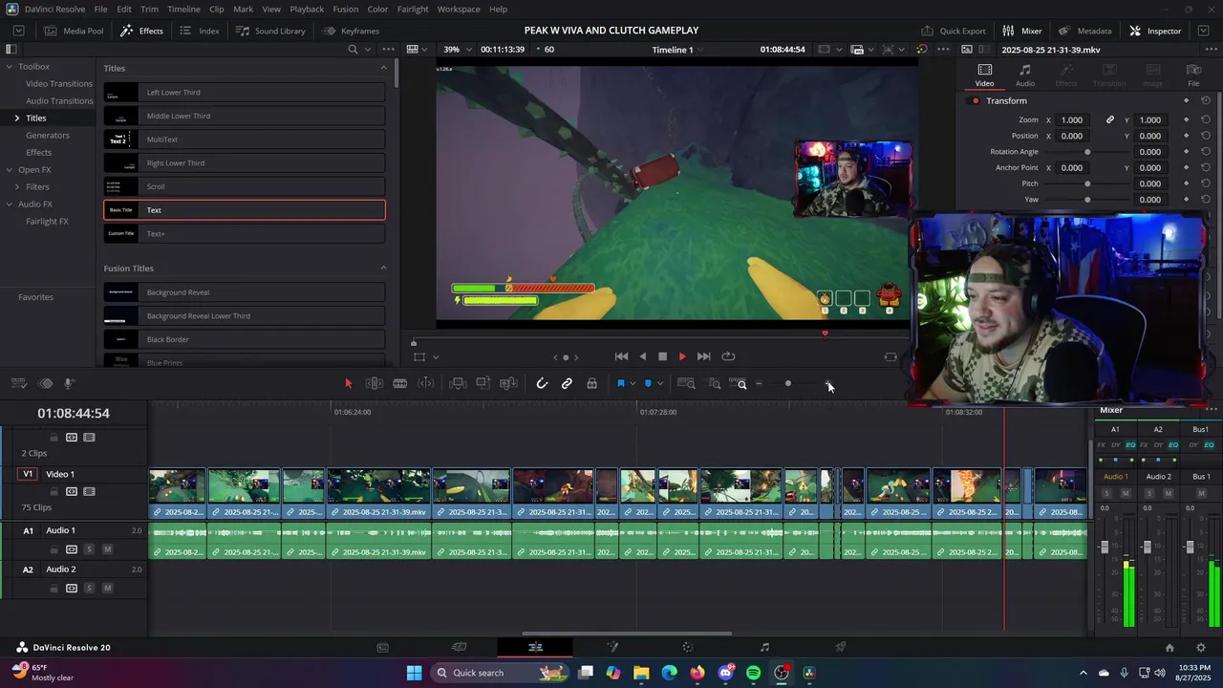The width and height of the screenshot is (1223, 688).
Task: Toggle the Inspector panel
Action: 1155,31
